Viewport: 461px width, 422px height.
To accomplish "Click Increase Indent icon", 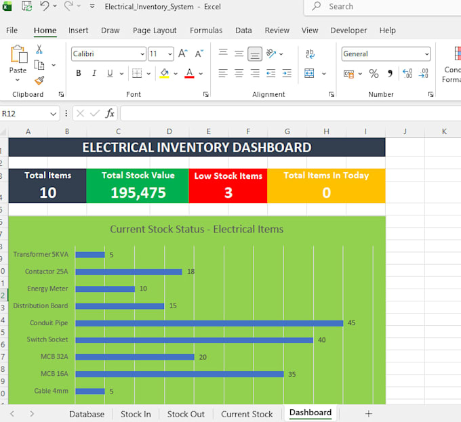I will click(x=287, y=73).
